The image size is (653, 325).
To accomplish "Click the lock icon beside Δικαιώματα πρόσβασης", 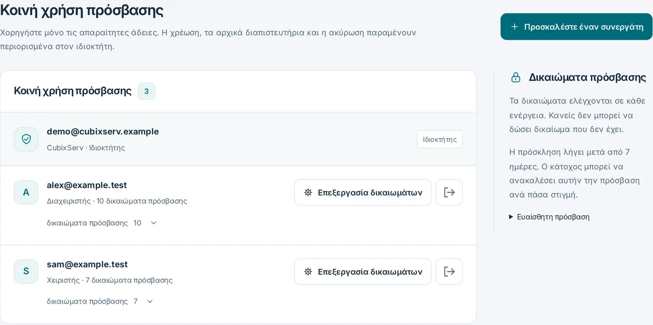I will click(516, 77).
